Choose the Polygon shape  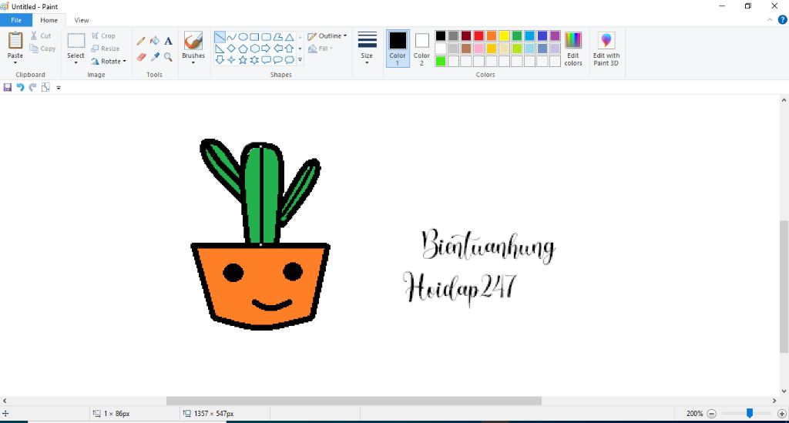pos(277,37)
